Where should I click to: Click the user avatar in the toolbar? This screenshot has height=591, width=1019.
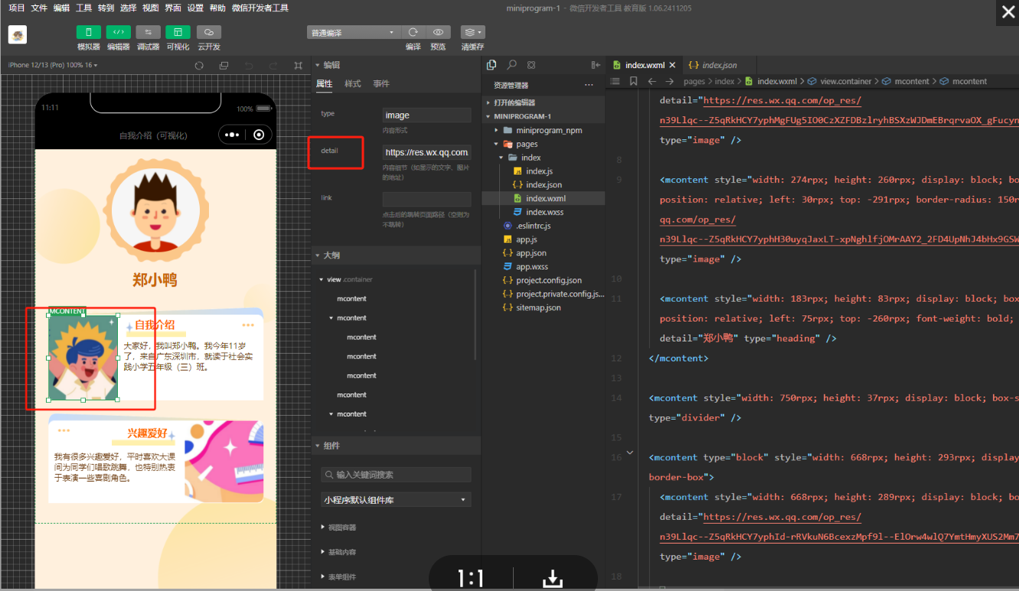pos(18,34)
